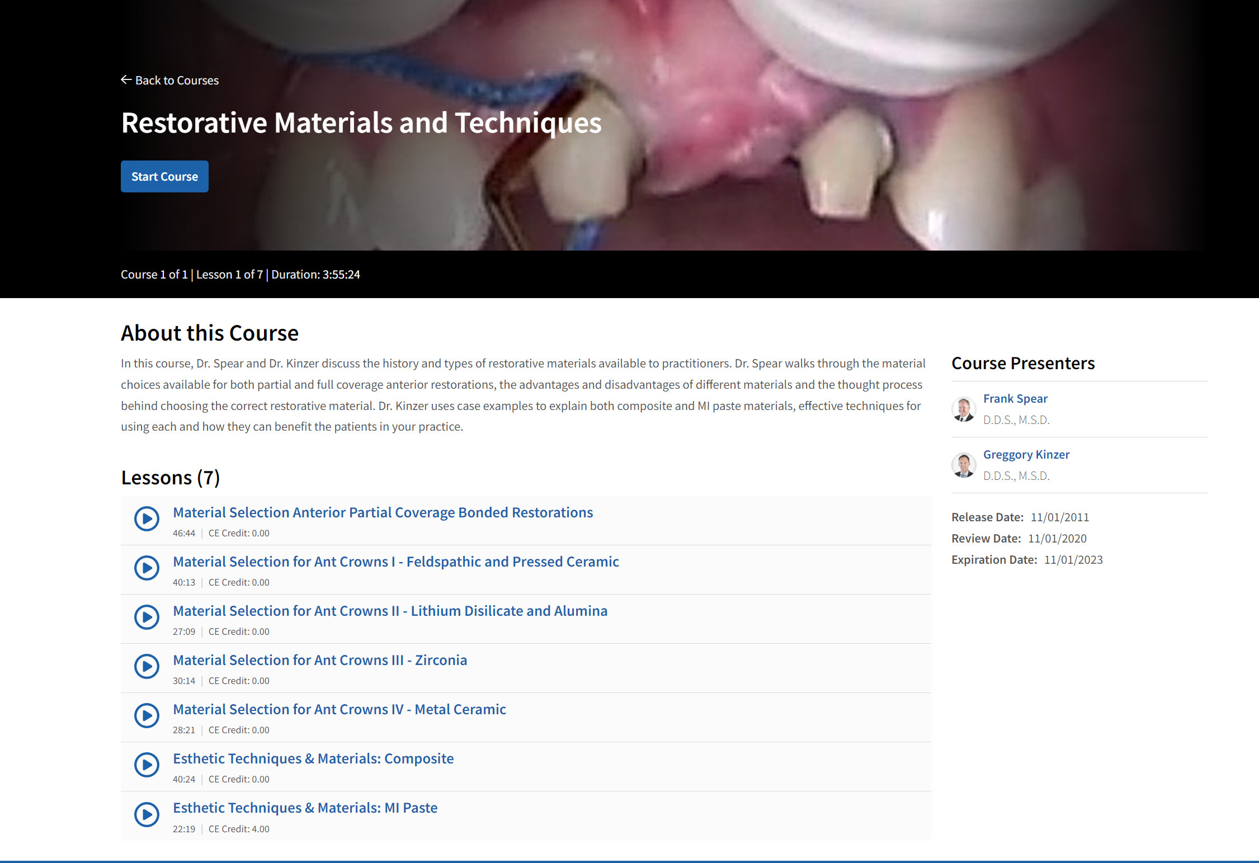
Task: Open Ant Crowns IV Metal Ceramic lesson title
Action: tap(339, 709)
